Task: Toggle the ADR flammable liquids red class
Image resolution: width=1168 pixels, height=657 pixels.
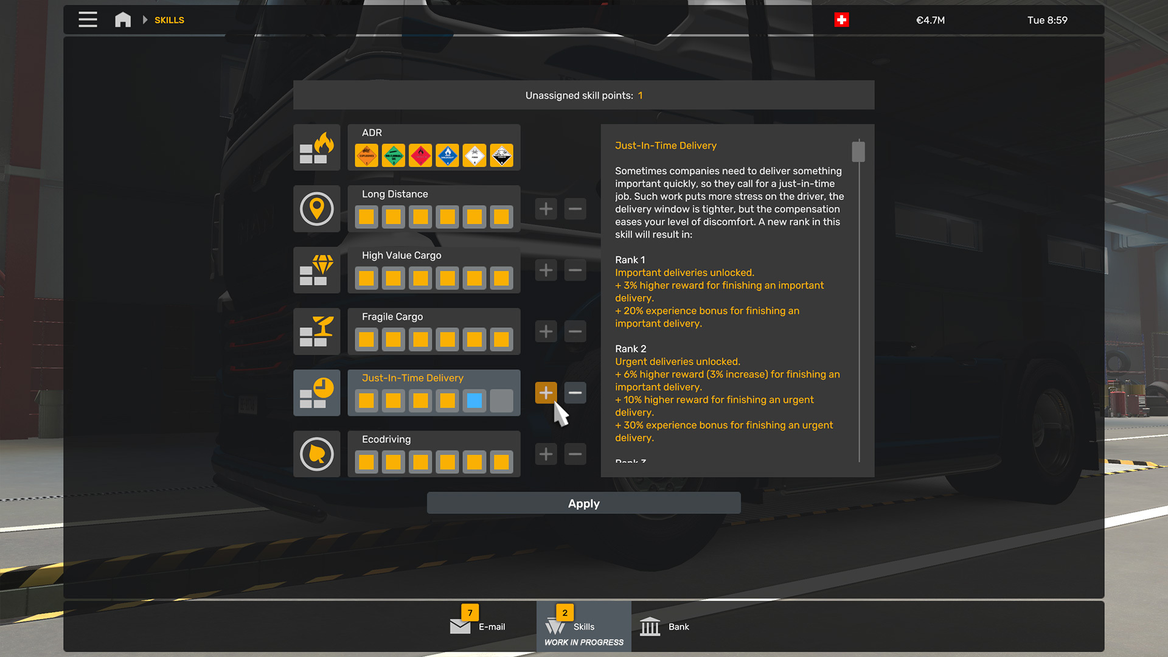Action: 420,156
